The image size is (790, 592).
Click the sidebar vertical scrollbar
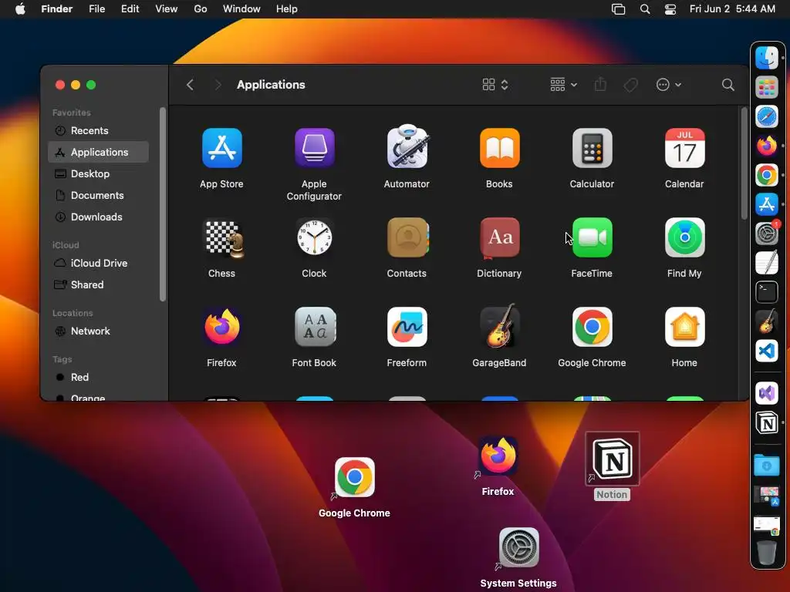(162, 204)
